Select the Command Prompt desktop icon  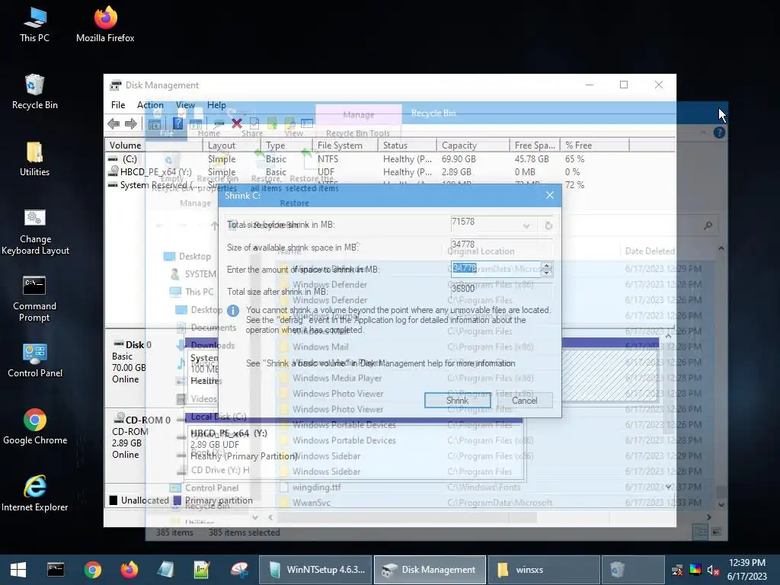35,299
